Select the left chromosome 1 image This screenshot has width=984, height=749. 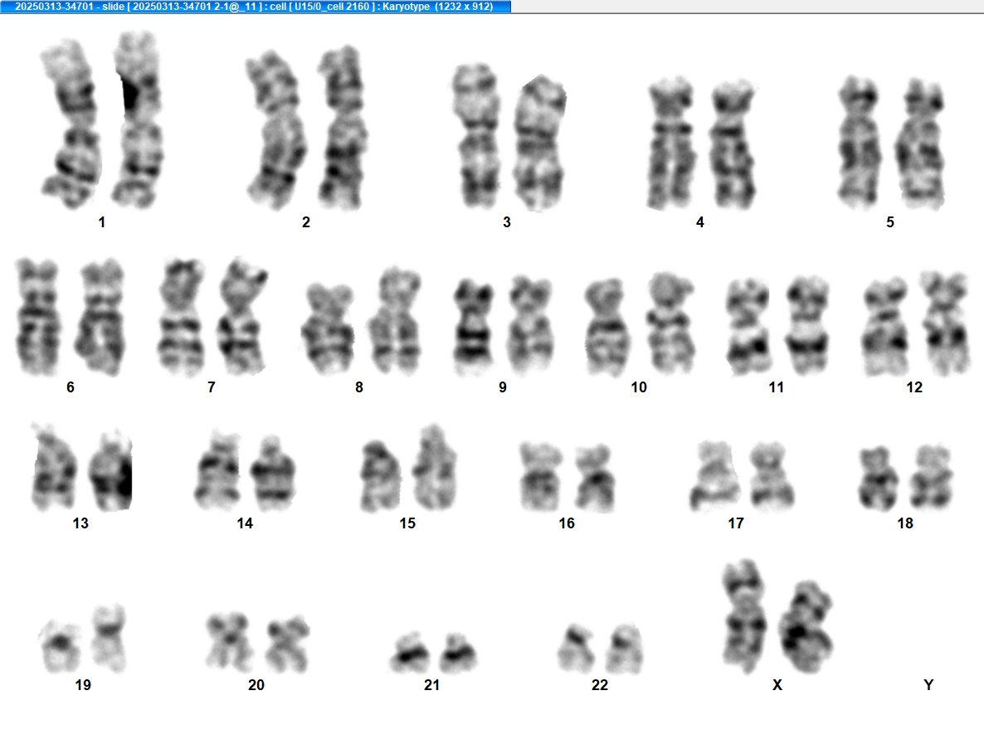[x=71, y=124]
